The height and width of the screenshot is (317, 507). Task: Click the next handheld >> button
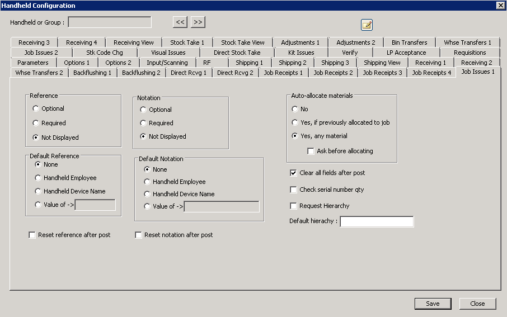[x=198, y=22]
